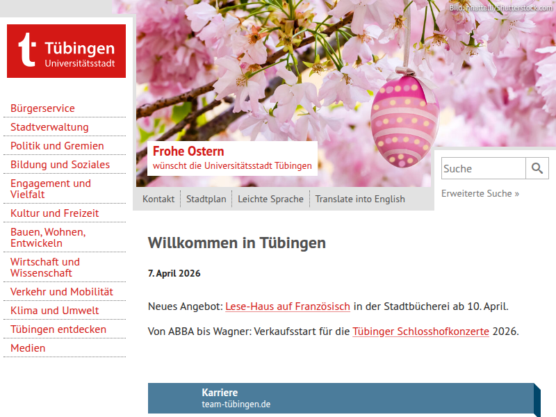Open Erweiterte Suche link
Image resolution: width=556 pixels, height=417 pixels.
pos(480,193)
